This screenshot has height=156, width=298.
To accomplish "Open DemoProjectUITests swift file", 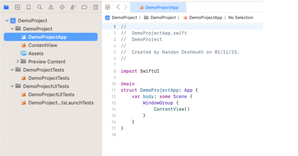I will click(51, 94).
